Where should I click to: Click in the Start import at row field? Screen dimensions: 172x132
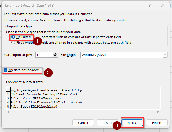(x=44, y=55)
